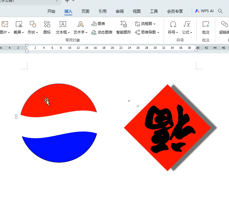This screenshot has width=229, height=198.
Task: Switch to the 工具 tab
Action: tap(154, 11)
